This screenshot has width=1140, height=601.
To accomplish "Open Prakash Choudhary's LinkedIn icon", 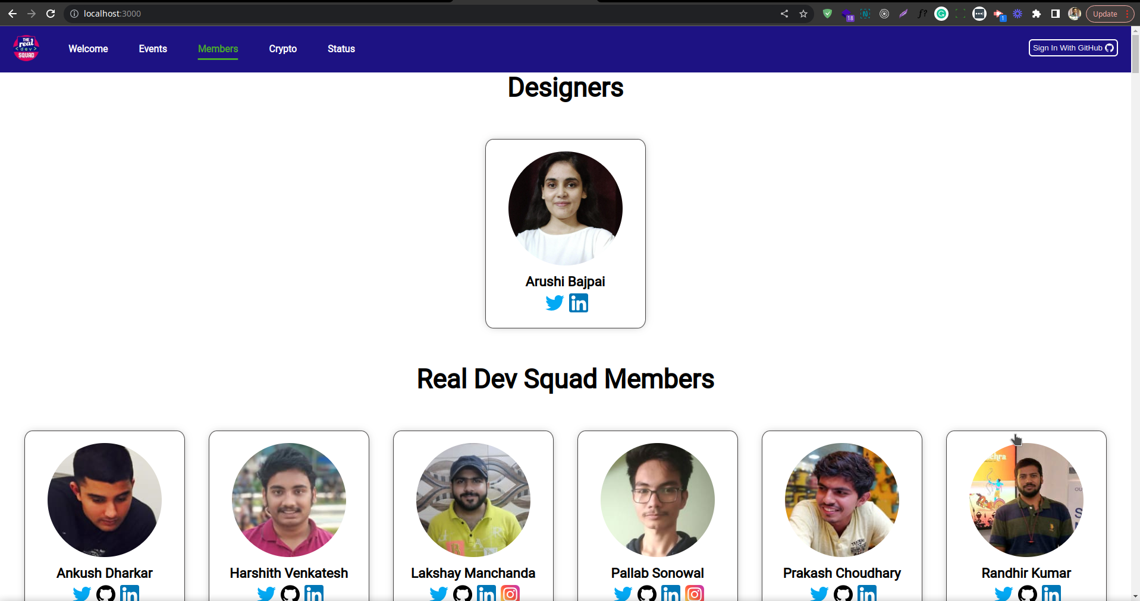I will pyautogui.click(x=867, y=593).
